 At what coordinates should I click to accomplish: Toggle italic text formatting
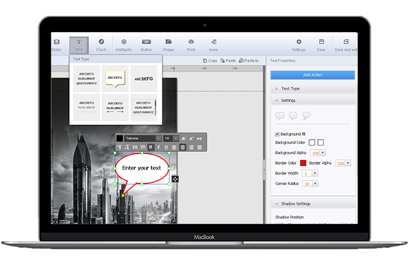pos(158,147)
